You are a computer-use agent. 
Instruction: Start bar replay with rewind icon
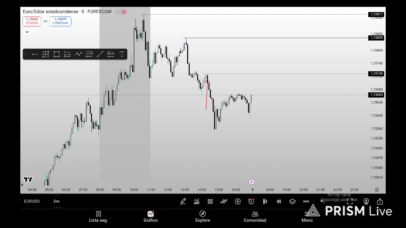tap(279, 201)
